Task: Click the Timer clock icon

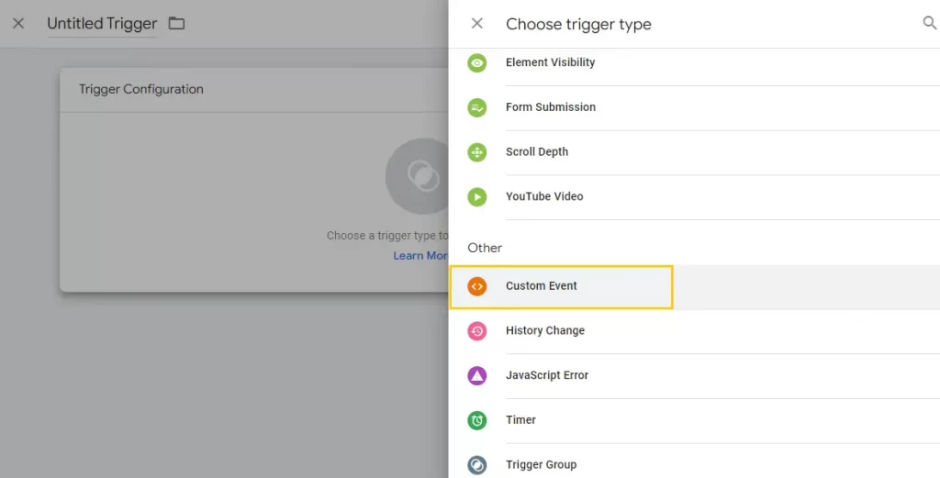Action: point(477,420)
